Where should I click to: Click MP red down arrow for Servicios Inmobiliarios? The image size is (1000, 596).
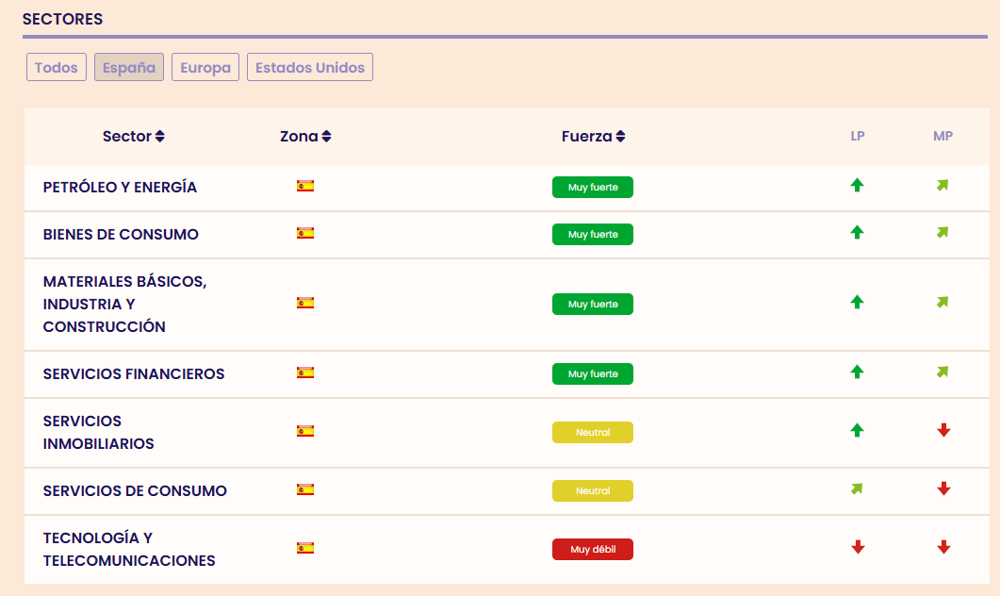tap(943, 430)
